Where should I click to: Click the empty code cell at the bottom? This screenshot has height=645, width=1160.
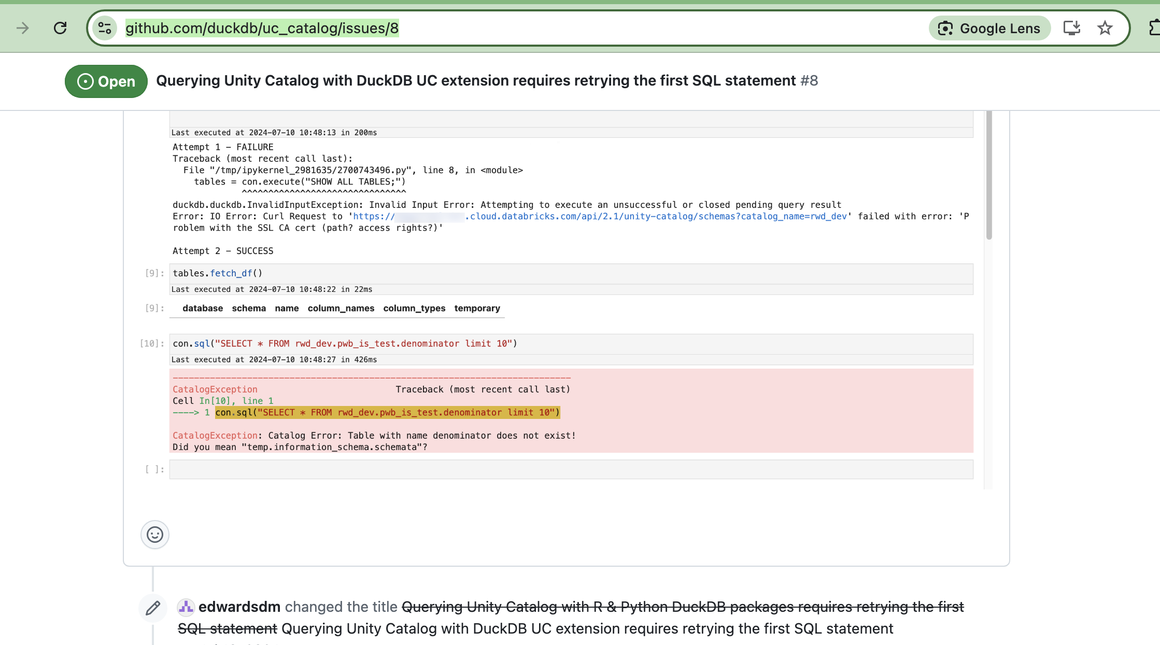tap(570, 469)
